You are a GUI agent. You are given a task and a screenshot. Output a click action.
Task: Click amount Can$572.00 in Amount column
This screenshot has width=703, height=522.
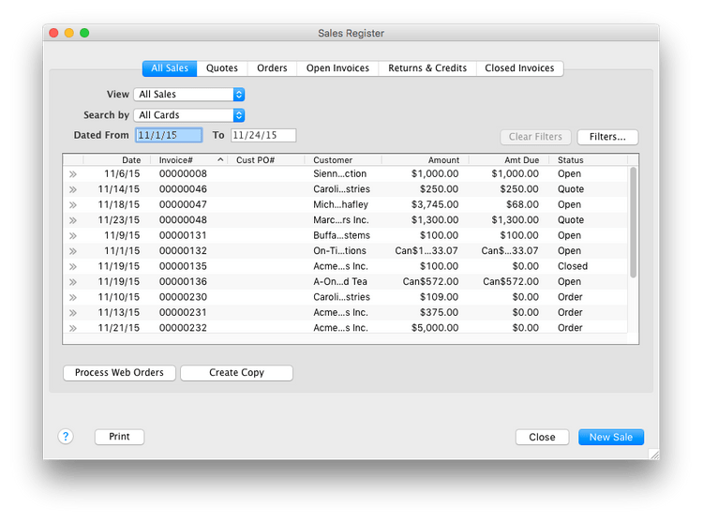pyautogui.click(x=430, y=282)
